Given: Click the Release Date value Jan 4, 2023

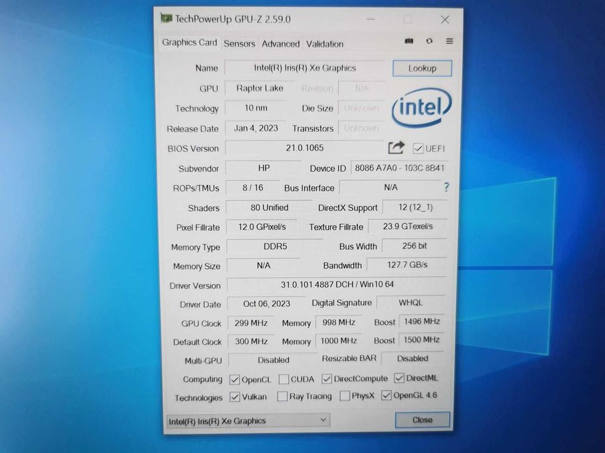Looking at the screenshot, I should [x=256, y=128].
